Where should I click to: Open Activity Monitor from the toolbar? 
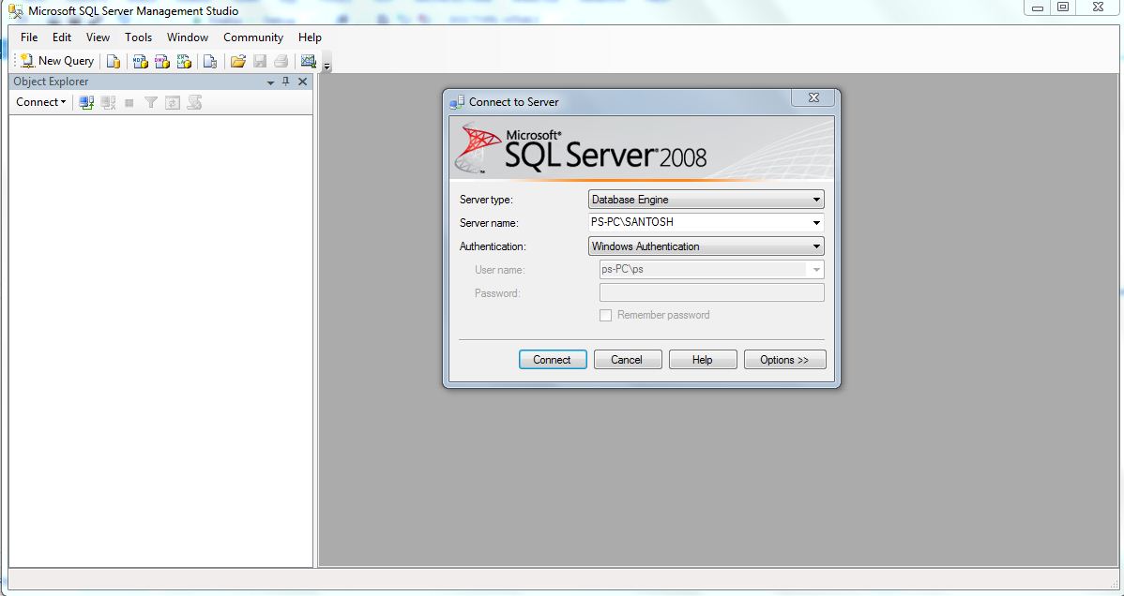coord(309,62)
